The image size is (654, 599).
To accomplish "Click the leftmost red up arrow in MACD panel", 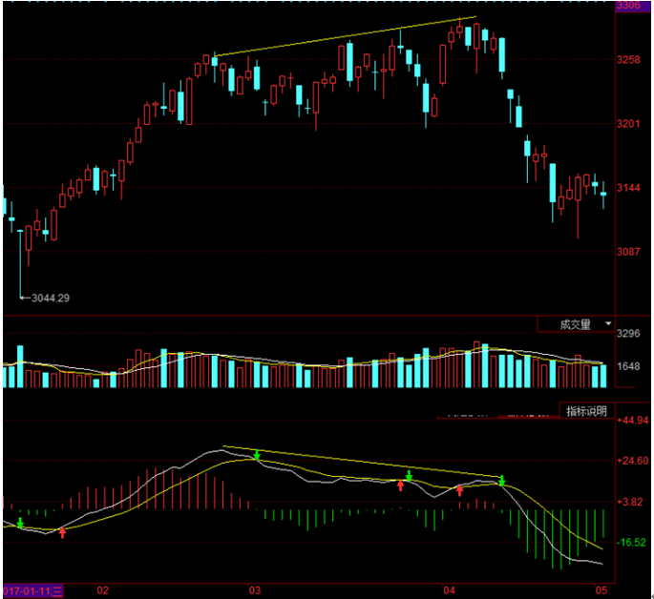I will (62, 532).
